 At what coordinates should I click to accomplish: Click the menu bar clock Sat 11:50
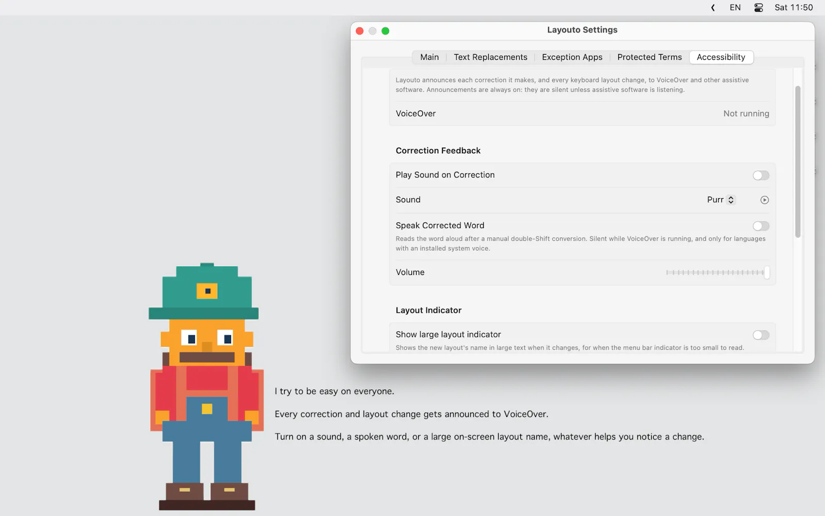coord(794,8)
